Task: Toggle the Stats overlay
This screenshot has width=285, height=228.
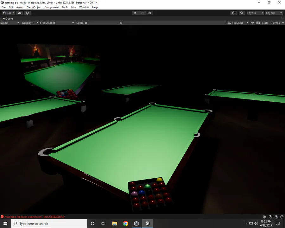Action: click(x=265, y=23)
